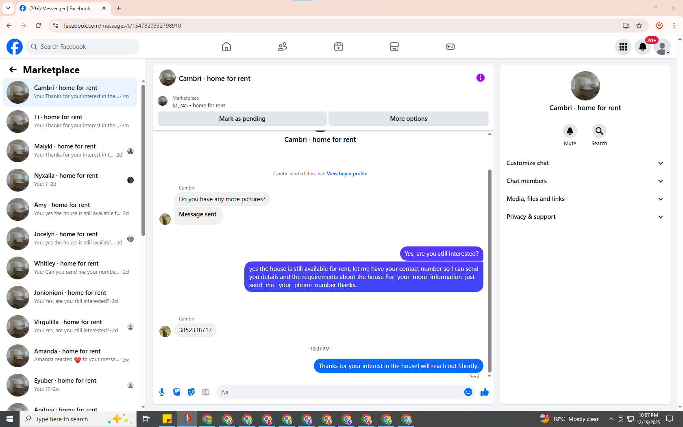
Task: Expand the Chat members section
Action: (x=585, y=181)
